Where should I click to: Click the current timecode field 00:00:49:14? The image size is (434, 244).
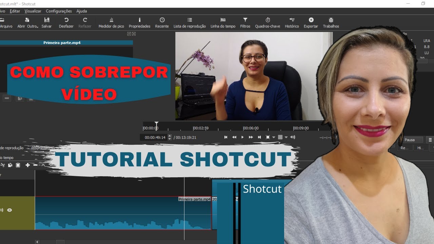[x=155, y=137]
